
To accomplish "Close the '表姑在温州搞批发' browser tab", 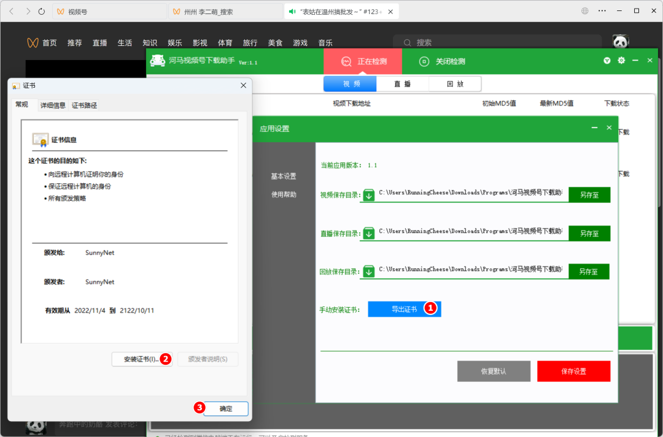I will coord(390,12).
